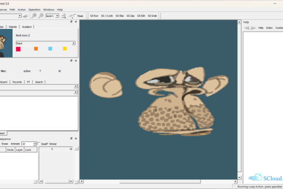Toggle the SeqKF checkbox
Screen dimensions: 283x189
pyautogui.click(x=39, y=144)
